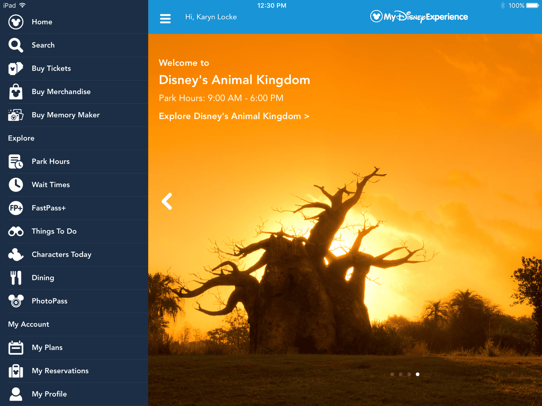Open Dining label in sidebar
Image resolution: width=542 pixels, height=406 pixels.
43,278
